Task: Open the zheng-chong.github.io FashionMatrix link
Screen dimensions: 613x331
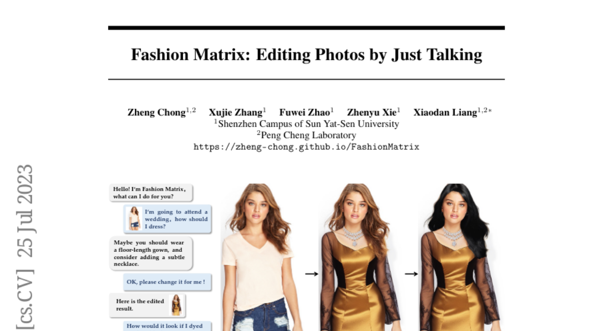Action: tap(306, 147)
